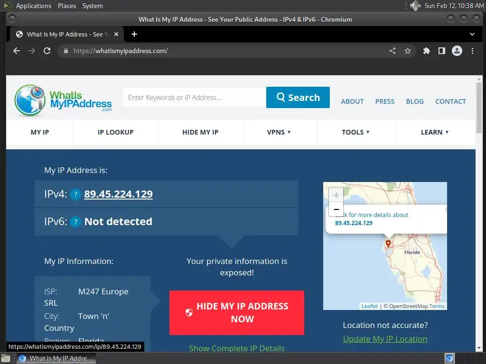Click the date and time clock
486x364 pixels.
click(454, 6)
